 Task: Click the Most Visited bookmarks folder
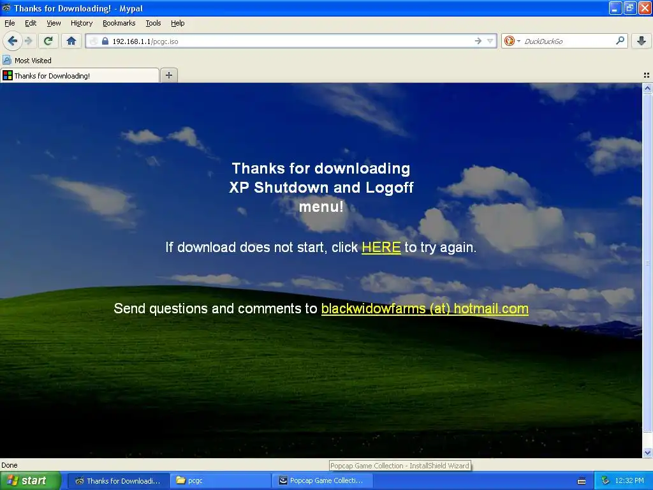coord(27,61)
